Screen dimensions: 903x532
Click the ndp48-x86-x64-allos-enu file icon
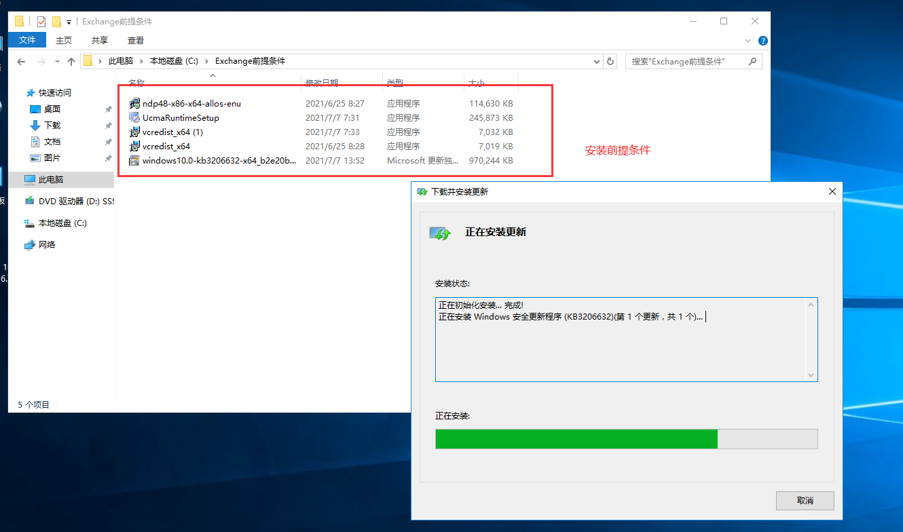click(134, 104)
